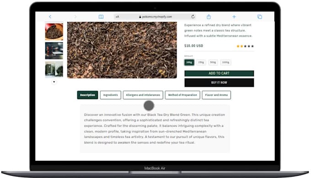Viewport: 311px width, 178px height.
Task: Open the Allergens and Intolerances tab
Action: pyautogui.click(x=143, y=95)
